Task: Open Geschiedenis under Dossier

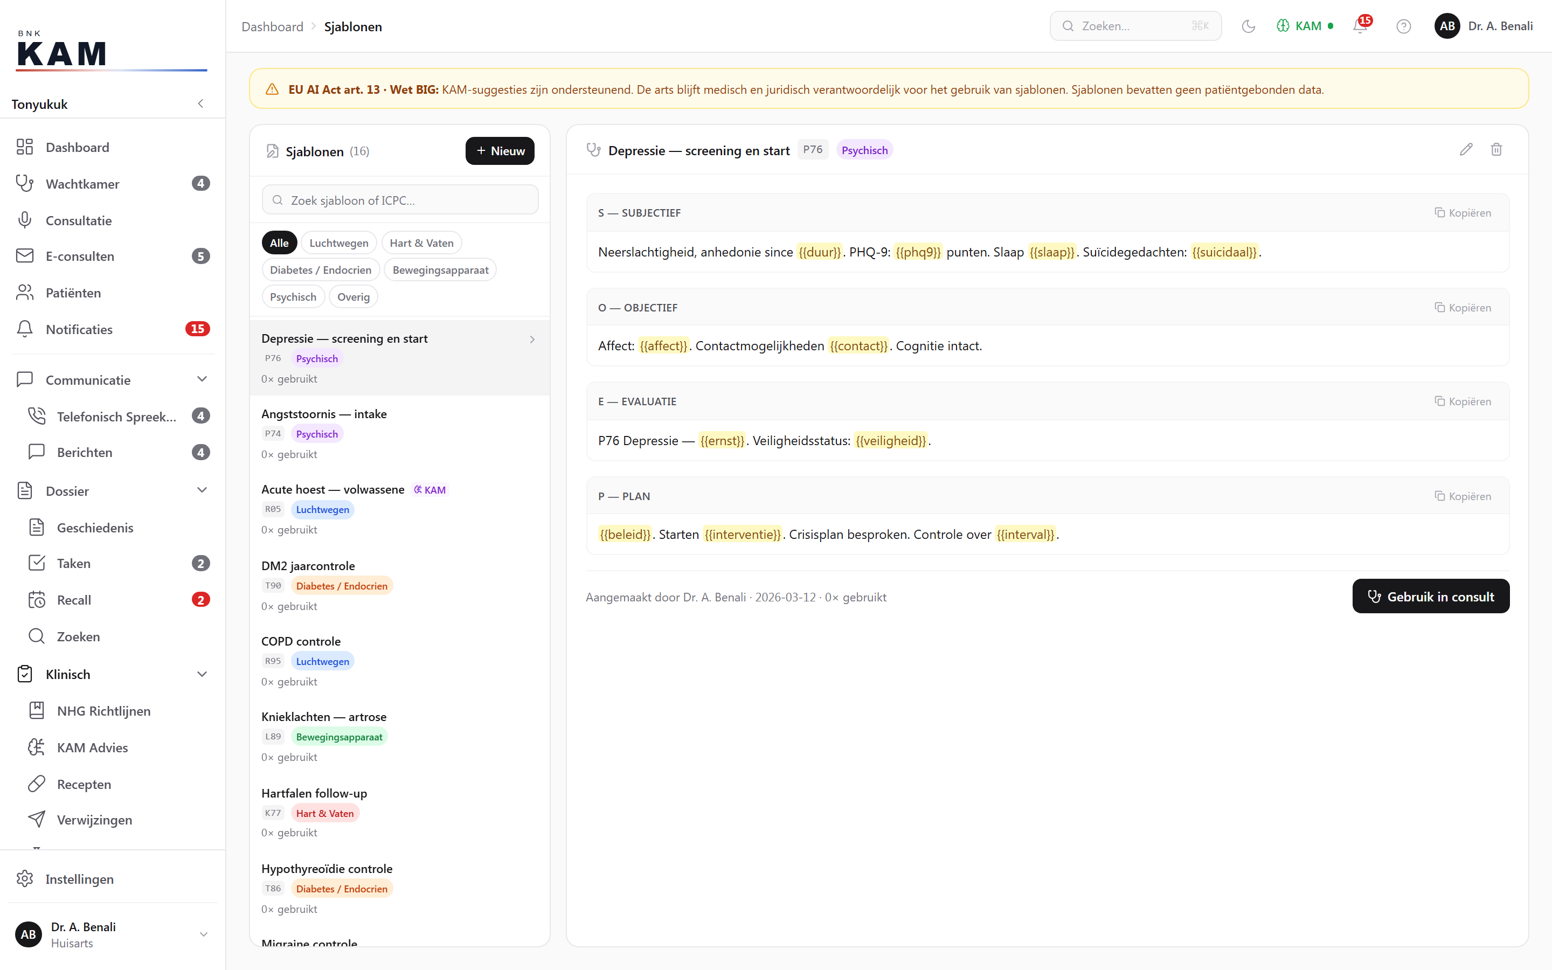Action: pyautogui.click(x=119, y=528)
